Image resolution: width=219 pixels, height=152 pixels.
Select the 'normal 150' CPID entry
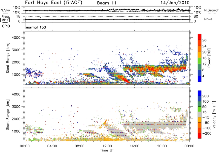[36, 27]
